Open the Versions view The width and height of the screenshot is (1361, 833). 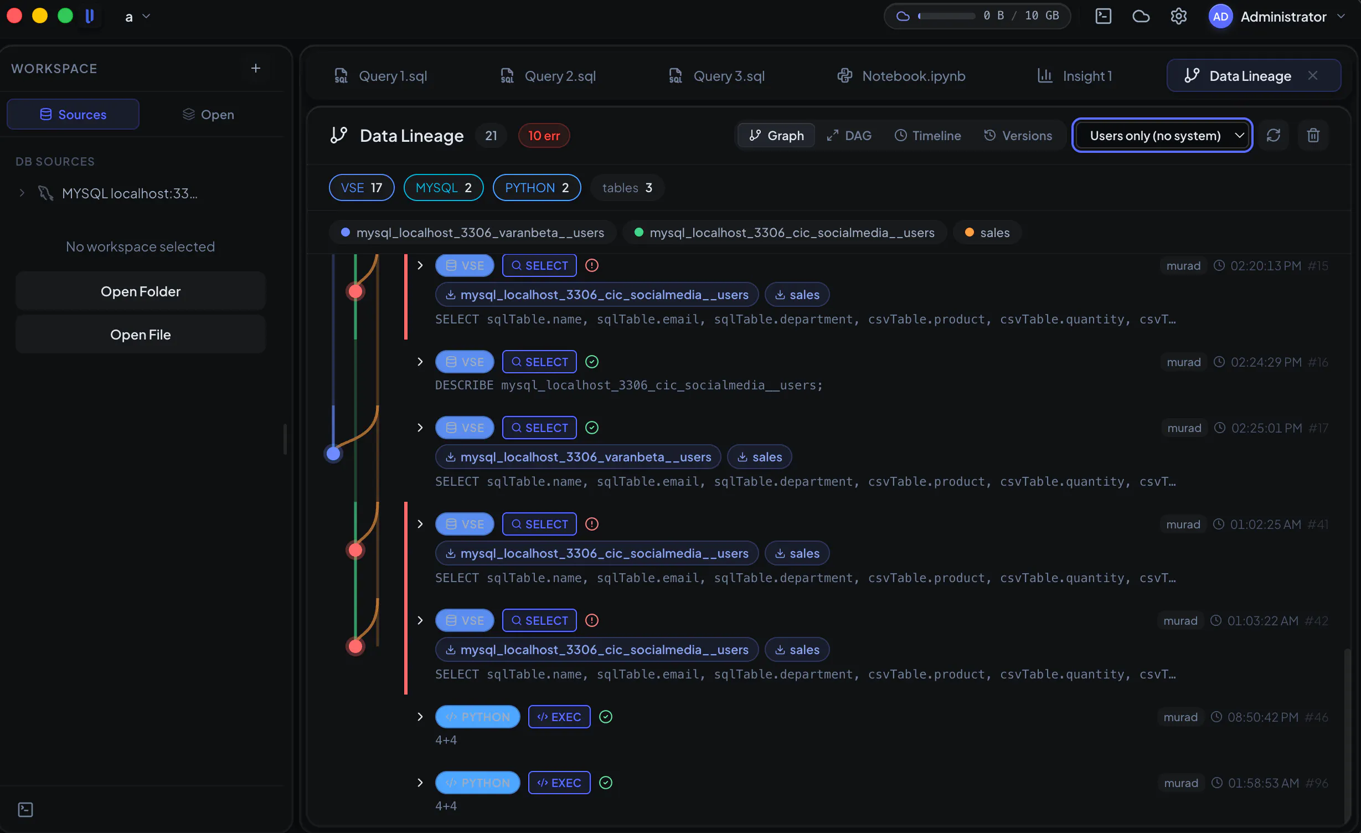[1018, 135]
